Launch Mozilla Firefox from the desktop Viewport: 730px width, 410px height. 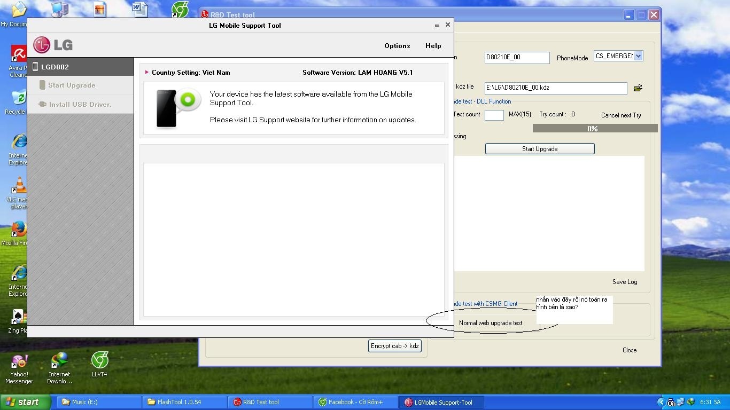coord(19,230)
